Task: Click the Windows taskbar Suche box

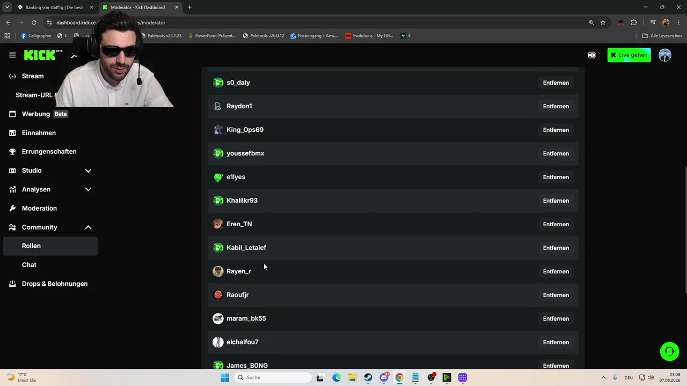Action: point(273,377)
